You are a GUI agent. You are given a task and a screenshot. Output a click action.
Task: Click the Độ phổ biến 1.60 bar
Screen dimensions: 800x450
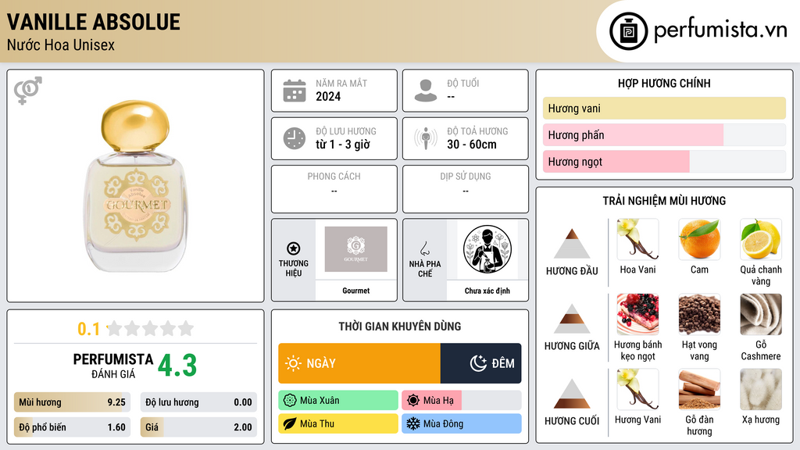pos(72,427)
